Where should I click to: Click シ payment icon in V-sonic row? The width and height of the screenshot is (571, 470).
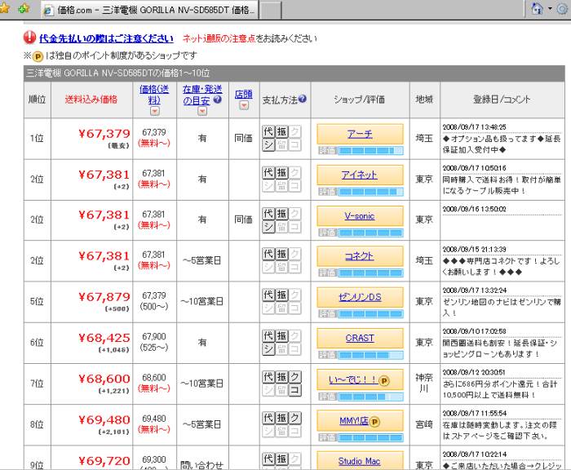pos(268,227)
